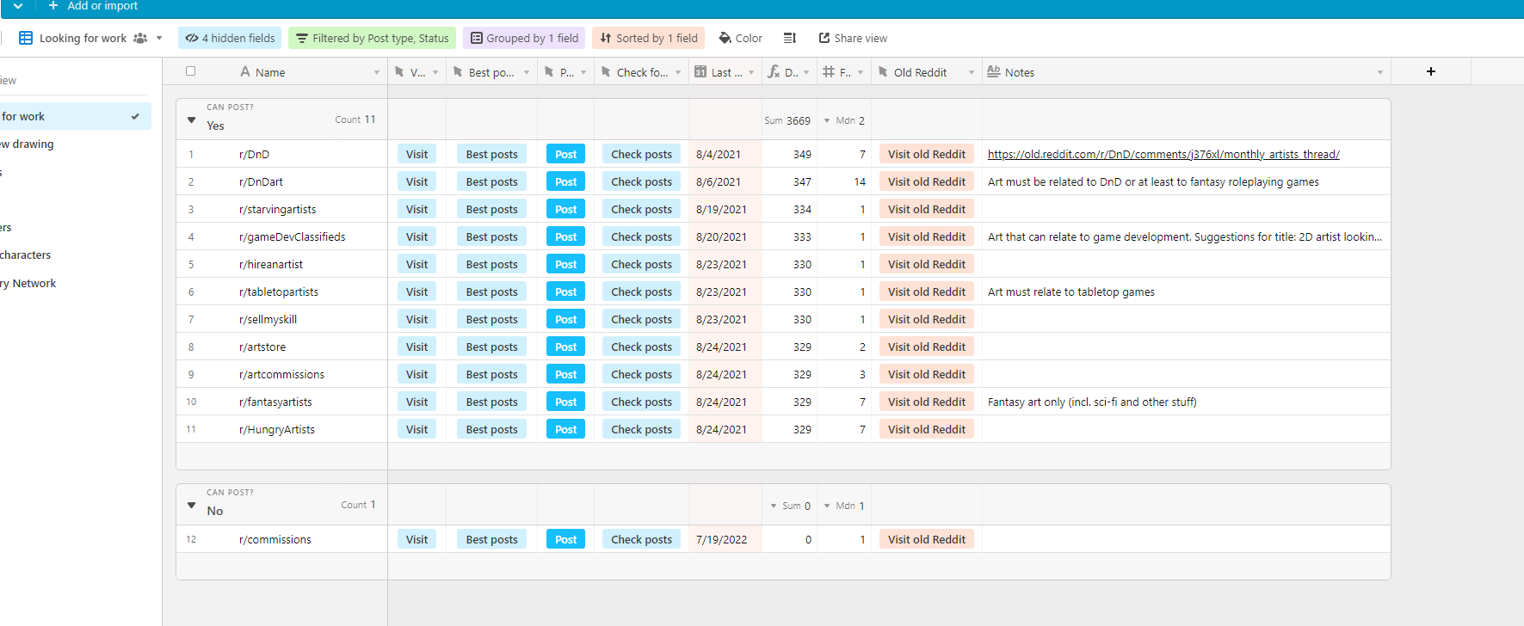Open 4 hidden fields
1524x626 pixels.
tap(231, 38)
